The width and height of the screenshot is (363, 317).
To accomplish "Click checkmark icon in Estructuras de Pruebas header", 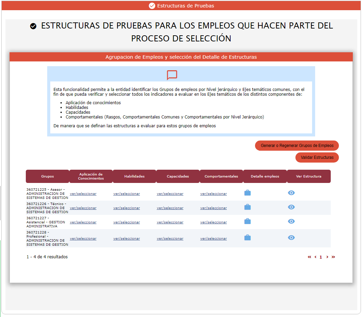I will click(152, 6).
